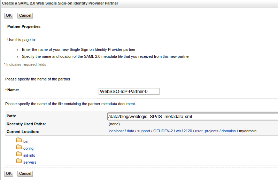Open the bin folder icon
Image resolution: width=278 pixels, height=180 pixels.
click(x=19, y=140)
